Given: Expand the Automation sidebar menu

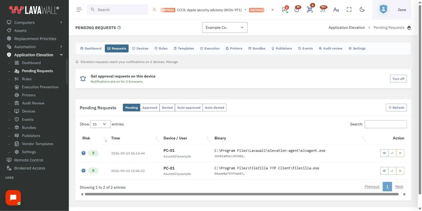Looking at the screenshot, I should pyautogui.click(x=35, y=47).
